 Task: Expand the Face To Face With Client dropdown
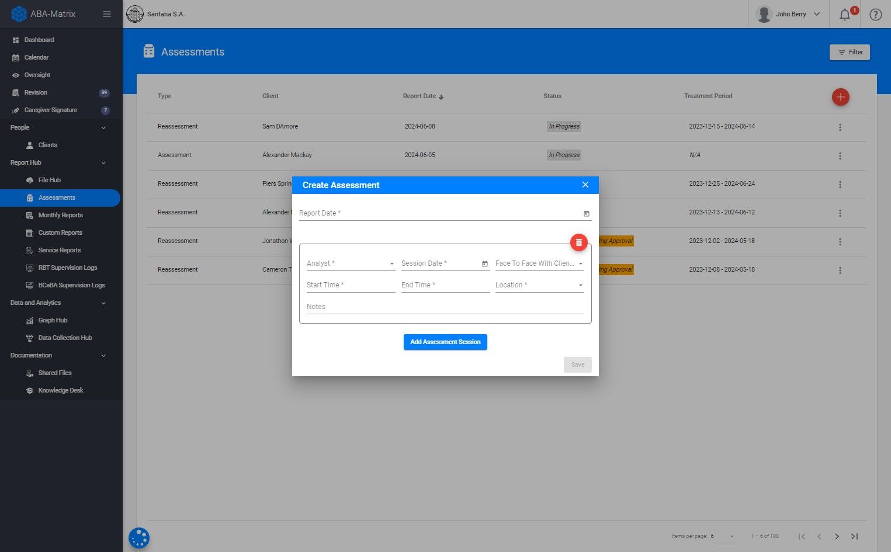(x=539, y=263)
